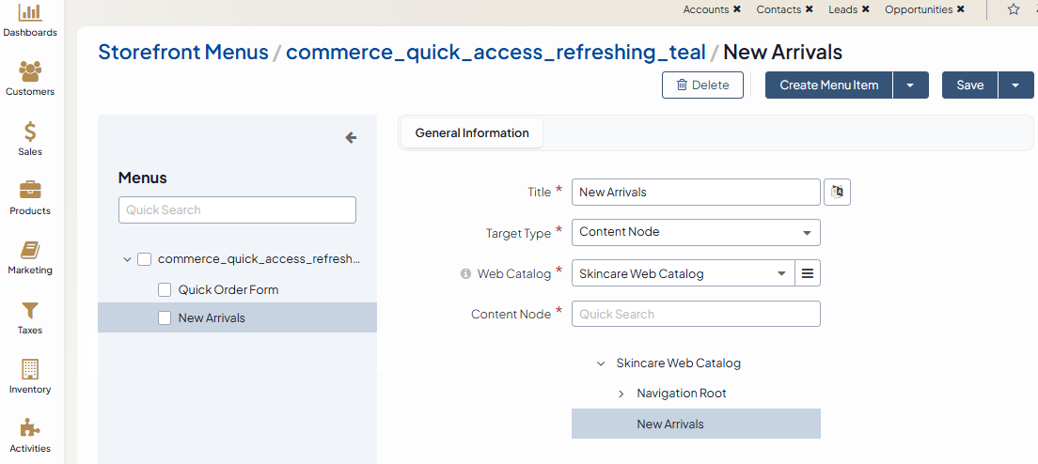This screenshot has width=1038, height=464.
Task: Open the Save button dropdown arrow
Action: click(x=1015, y=85)
